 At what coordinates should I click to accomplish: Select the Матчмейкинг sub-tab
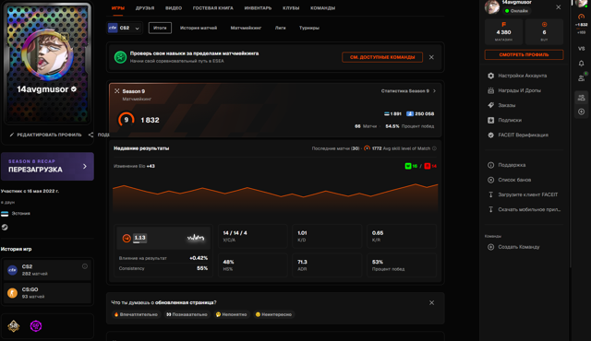[x=246, y=28]
